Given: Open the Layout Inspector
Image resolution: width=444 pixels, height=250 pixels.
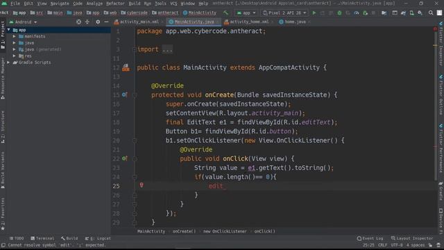Looking at the screenshot, I should coord(412,238).
